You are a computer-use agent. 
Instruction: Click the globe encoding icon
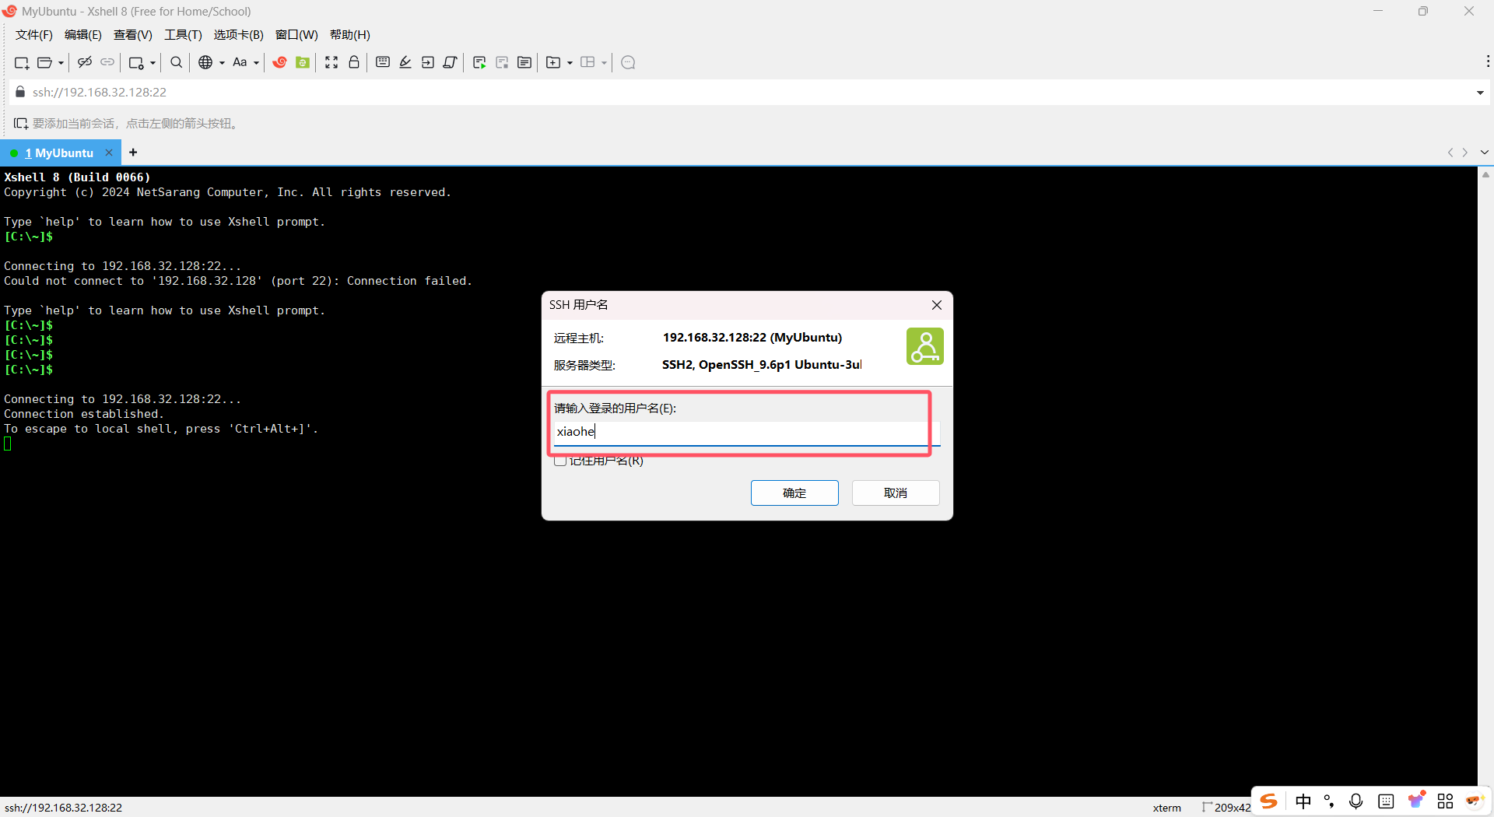click(x=205, y=62)
